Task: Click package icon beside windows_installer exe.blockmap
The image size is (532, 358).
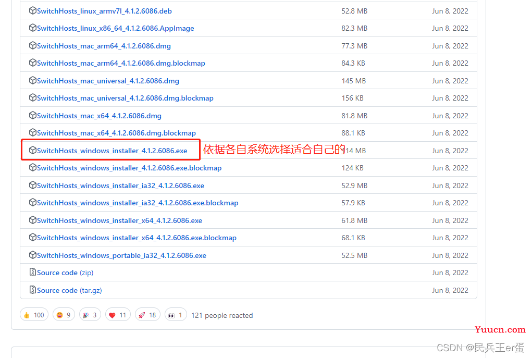Action: pyautogui.click(x=33, y=167)
